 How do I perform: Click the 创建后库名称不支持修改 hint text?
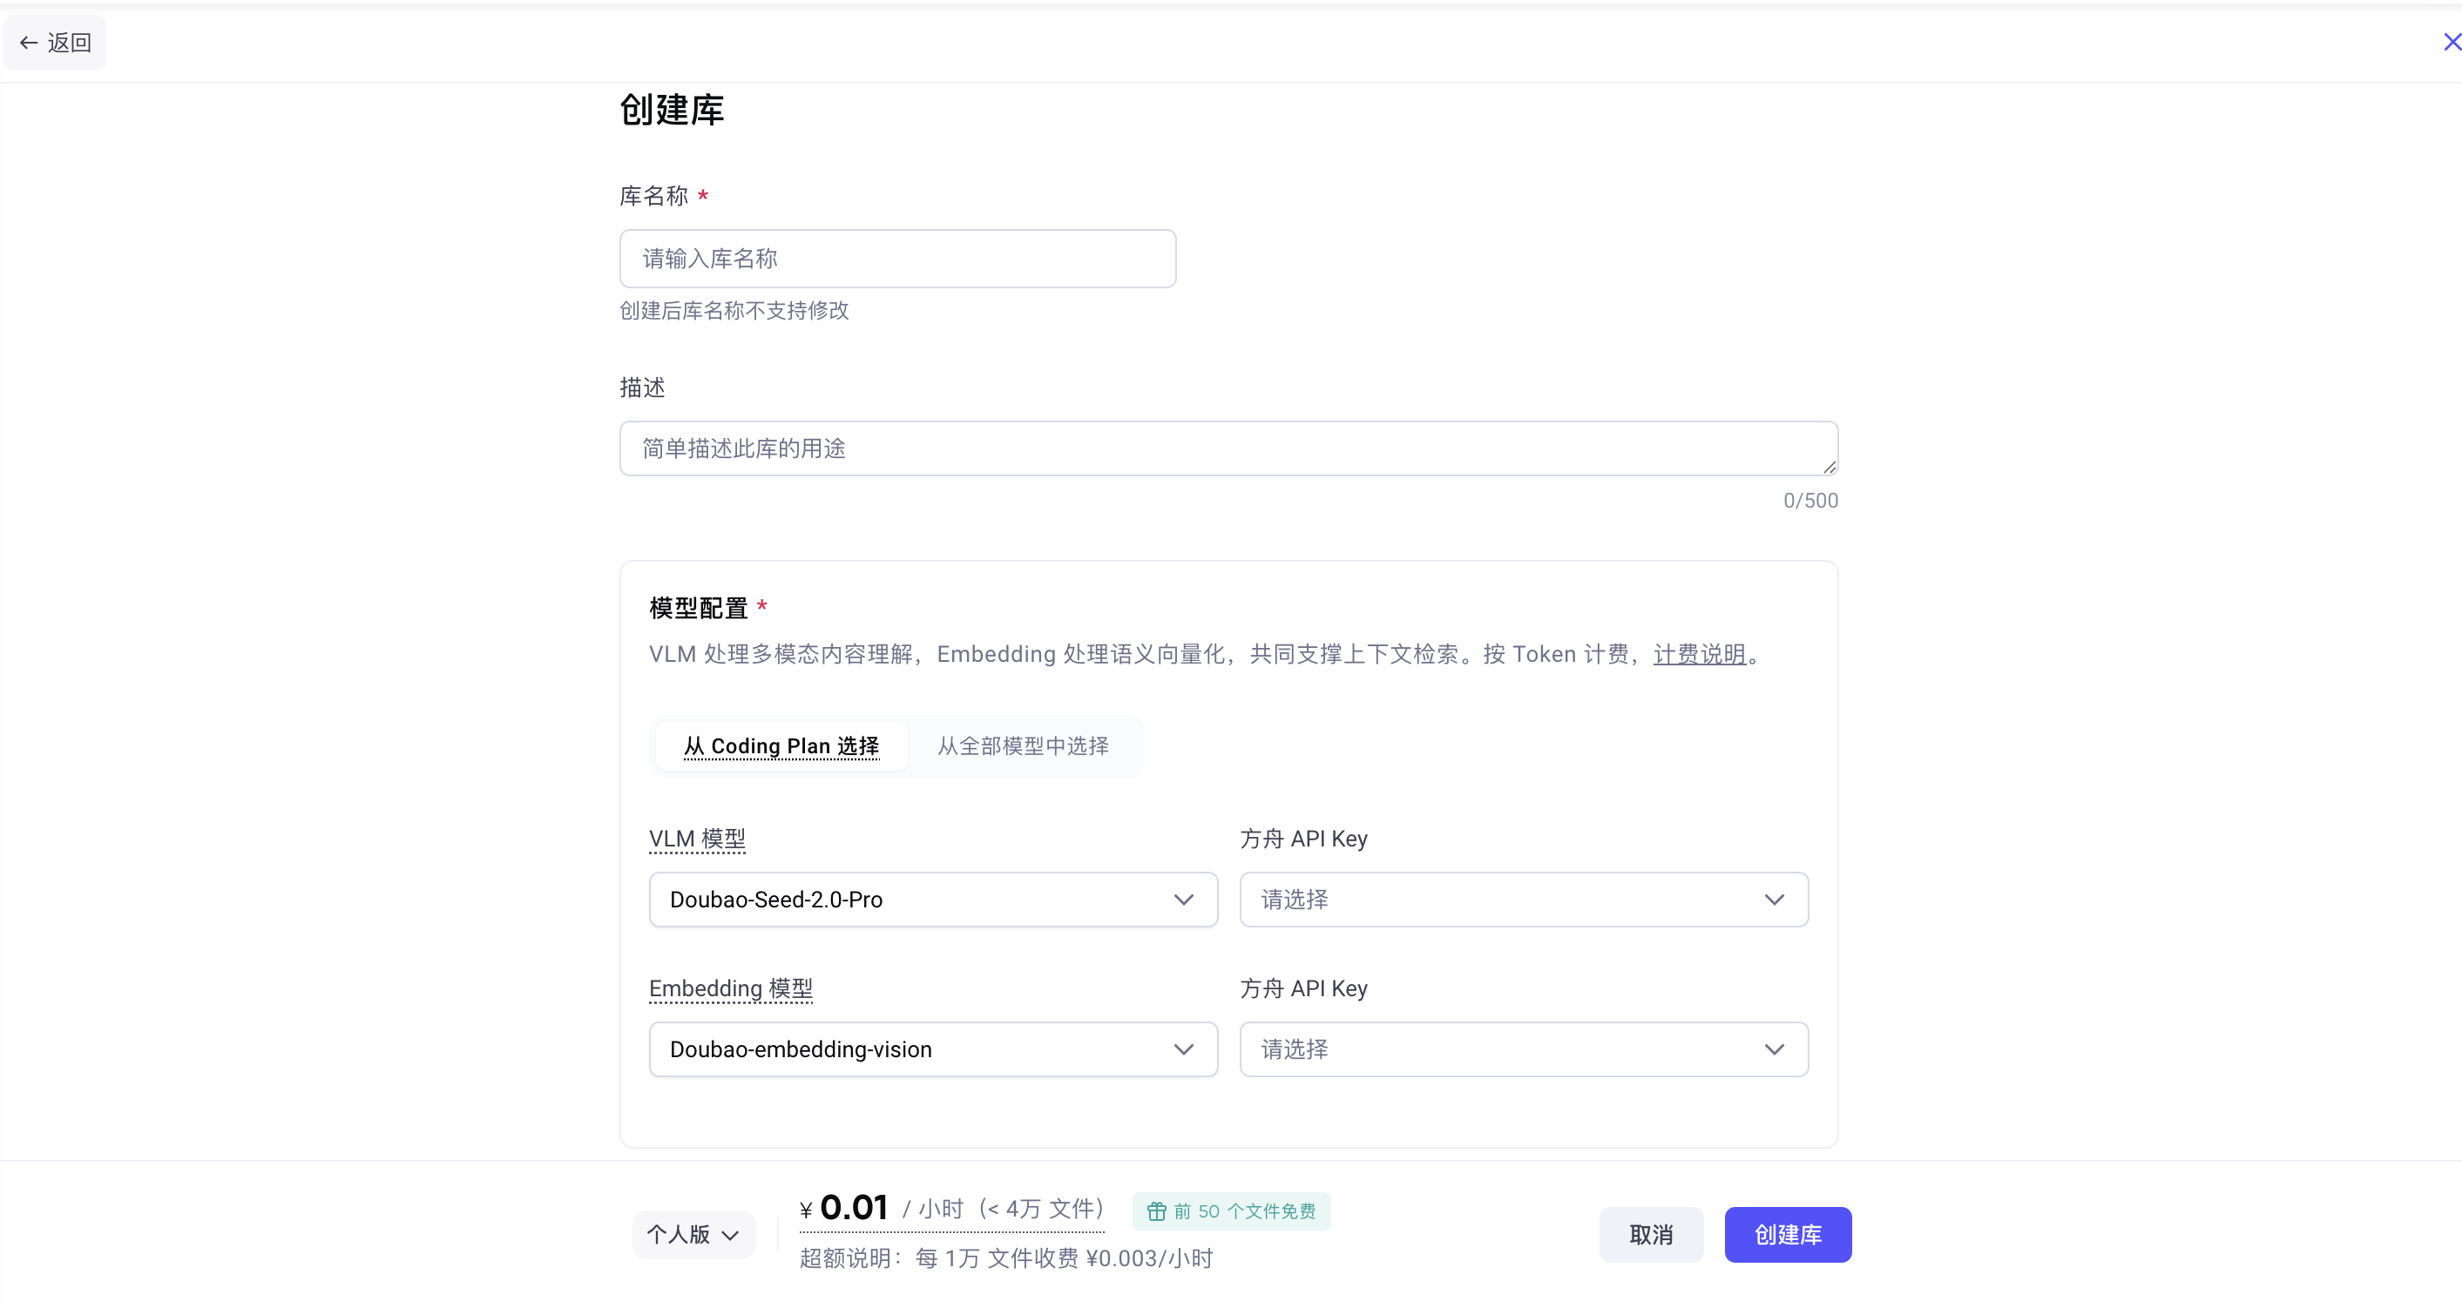734,311
